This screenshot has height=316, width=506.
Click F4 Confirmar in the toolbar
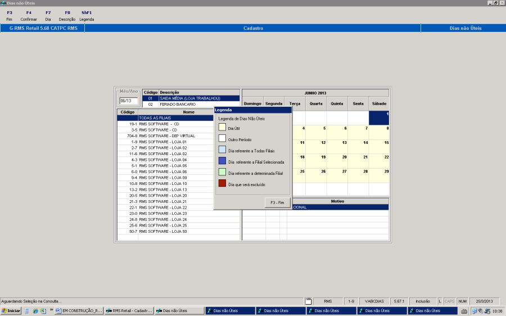[x=29, y=16]
